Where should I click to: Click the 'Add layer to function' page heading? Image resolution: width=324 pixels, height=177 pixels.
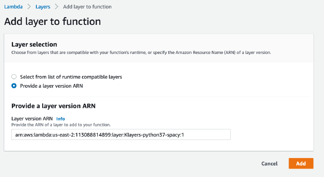pyautogui.click(x=52, y=21)
